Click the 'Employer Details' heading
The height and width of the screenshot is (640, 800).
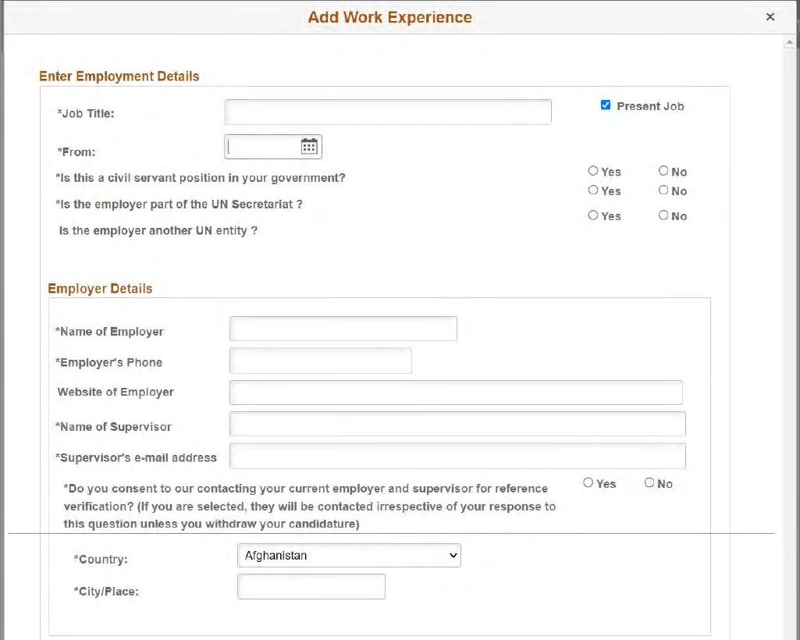click(x=100, y=288)
